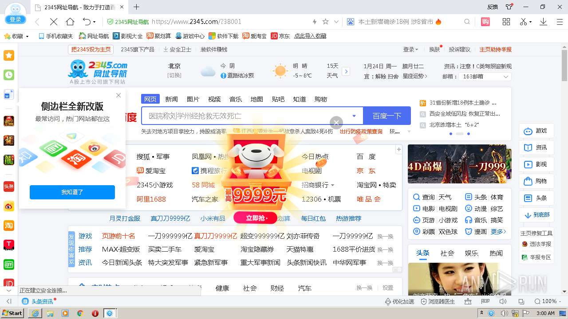Expand the search suggestions dropdown arrow
This screenshot has height=319, width=568.
click(354, 116)
